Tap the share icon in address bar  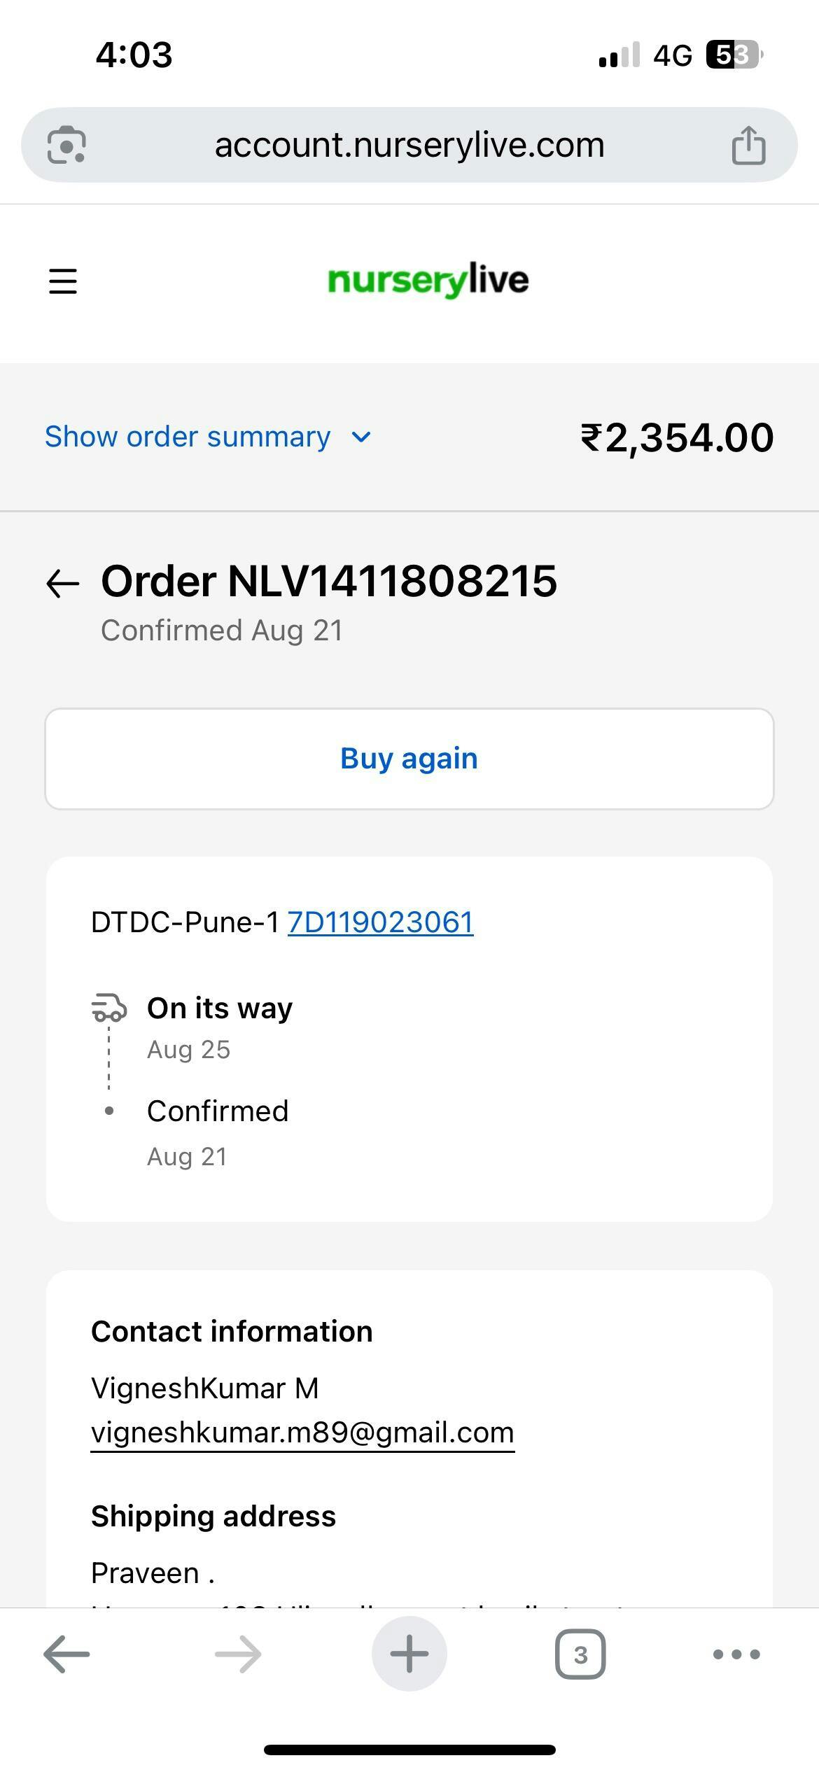tap(748, 145)
